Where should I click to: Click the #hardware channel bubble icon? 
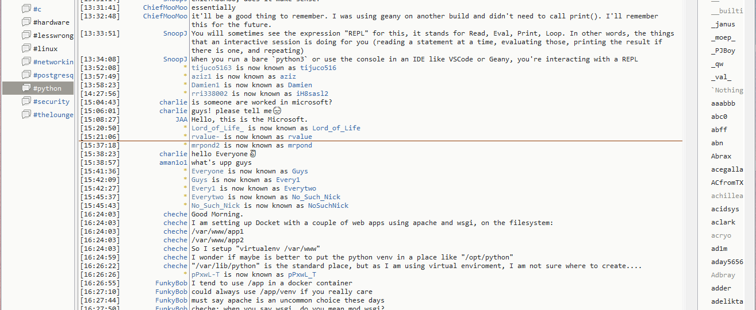tap(26, 22)
